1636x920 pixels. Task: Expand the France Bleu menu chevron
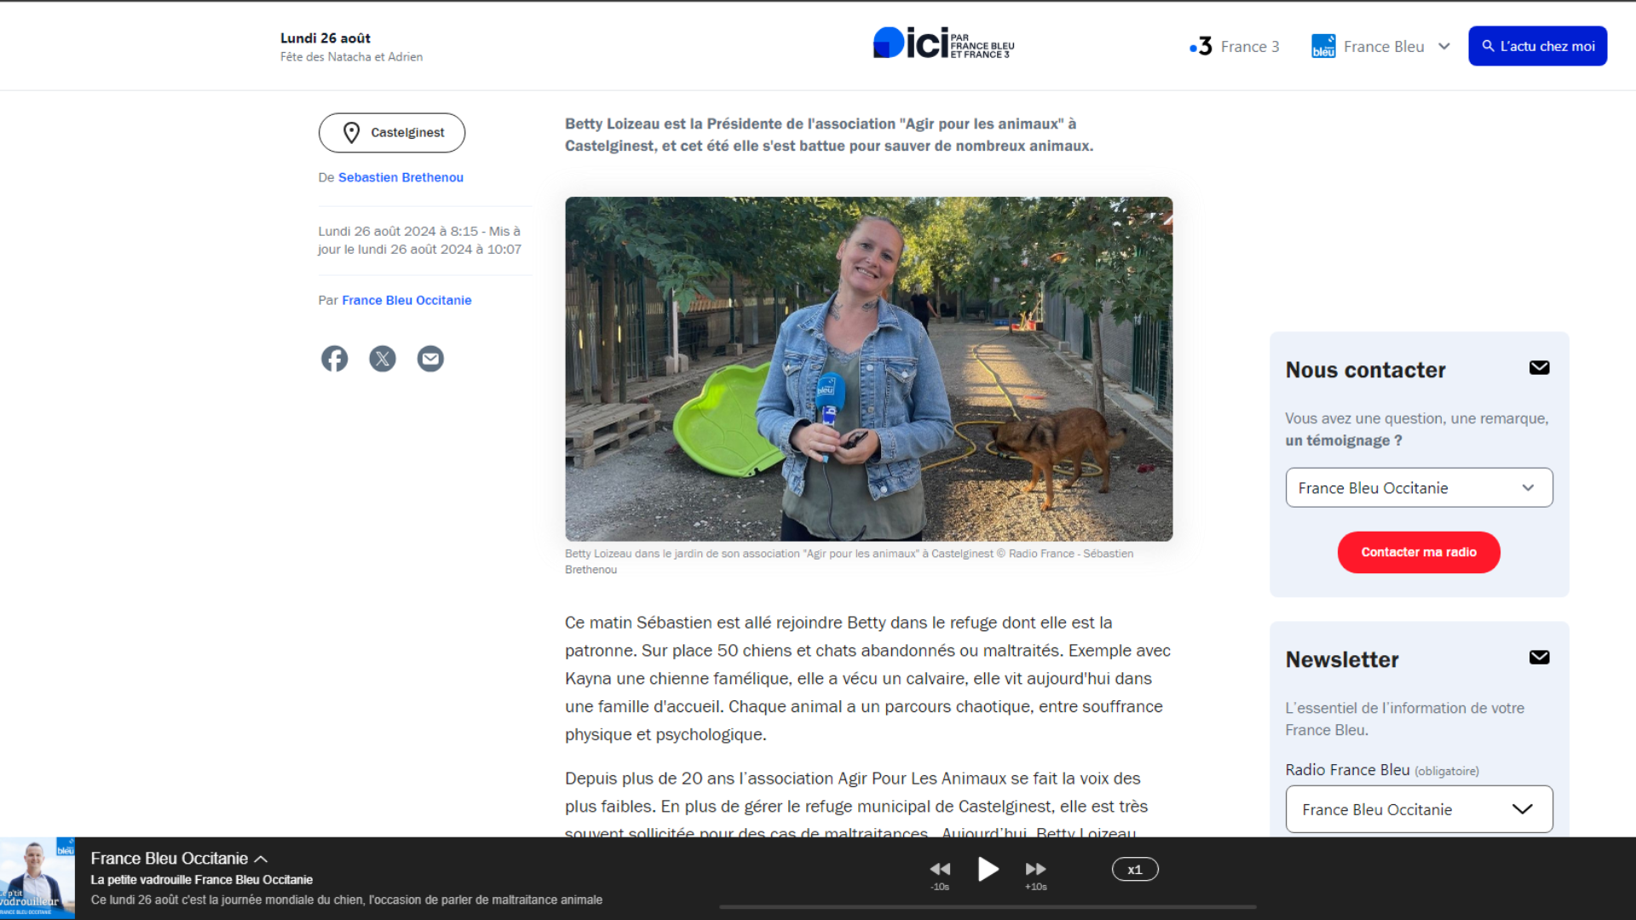coord(1444,46)
